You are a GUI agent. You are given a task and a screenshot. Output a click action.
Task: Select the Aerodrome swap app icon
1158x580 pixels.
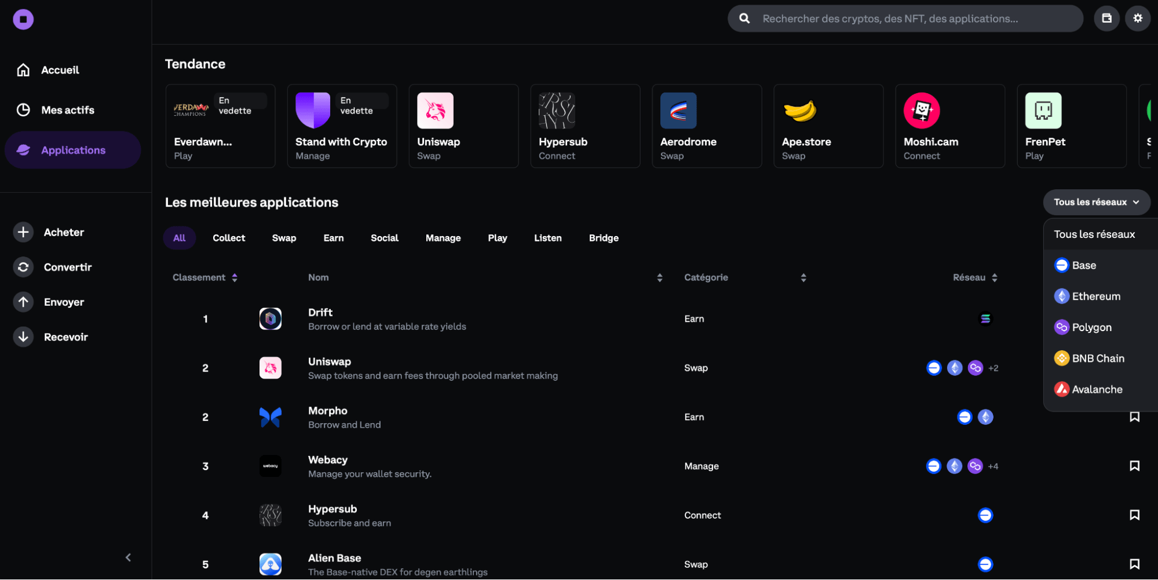coord(678,110)
